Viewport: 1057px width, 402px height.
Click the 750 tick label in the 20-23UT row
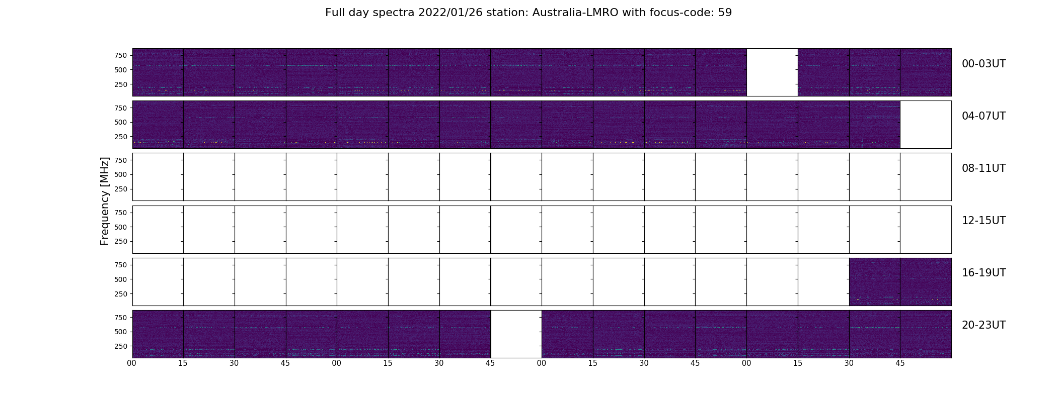[121, 318]
